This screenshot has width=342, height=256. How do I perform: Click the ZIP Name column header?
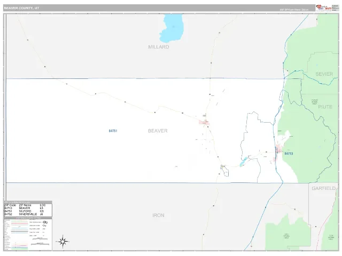[x=25, y=205]
